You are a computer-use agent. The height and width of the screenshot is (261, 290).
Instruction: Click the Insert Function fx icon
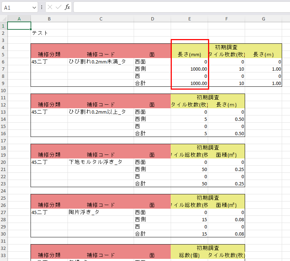point(67,7)
